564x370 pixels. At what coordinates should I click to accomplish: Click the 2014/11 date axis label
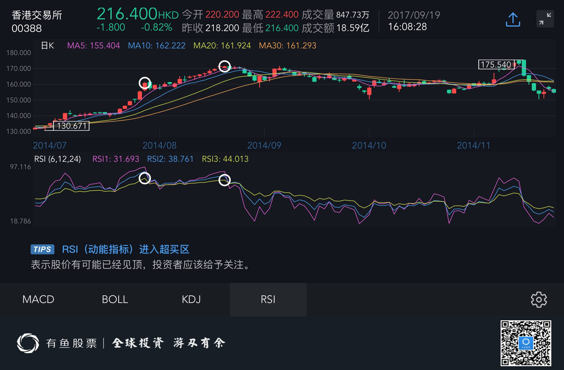tap(474, 146)
